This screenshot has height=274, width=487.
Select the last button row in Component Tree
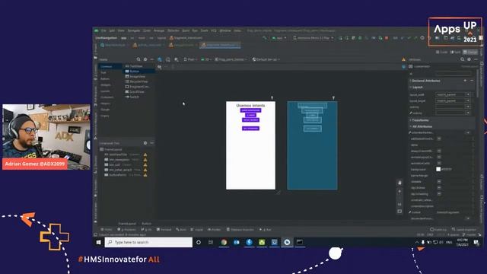coord(123,175)
